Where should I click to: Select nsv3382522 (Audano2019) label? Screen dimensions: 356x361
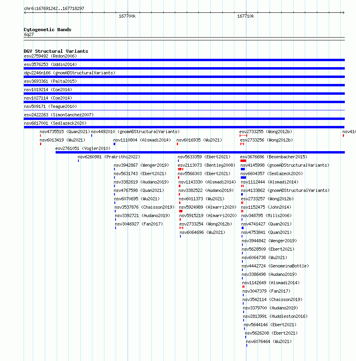206,191
